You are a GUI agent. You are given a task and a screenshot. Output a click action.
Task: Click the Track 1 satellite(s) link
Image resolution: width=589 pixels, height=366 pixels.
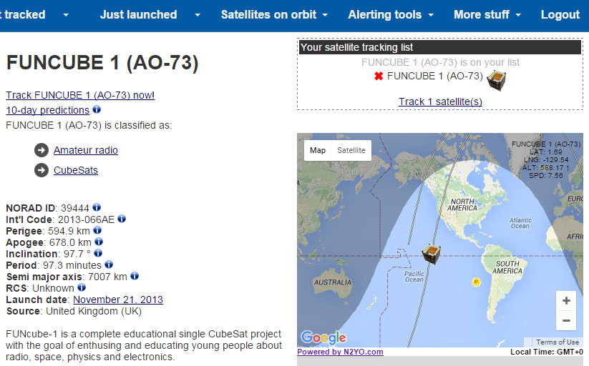coord(440,102)
